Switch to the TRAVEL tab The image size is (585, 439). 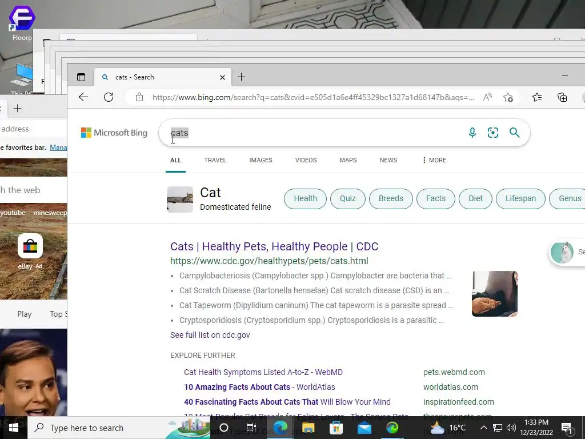pos(215,160)
